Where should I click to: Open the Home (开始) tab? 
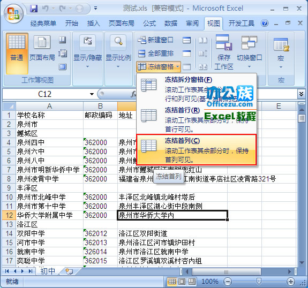71,24
